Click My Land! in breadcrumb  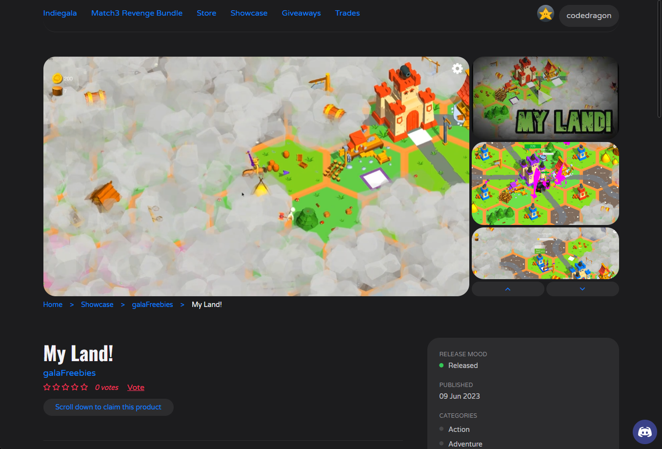point(207,305)
